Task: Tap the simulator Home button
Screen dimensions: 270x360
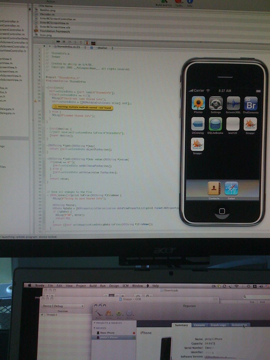Action: point(222,211)
